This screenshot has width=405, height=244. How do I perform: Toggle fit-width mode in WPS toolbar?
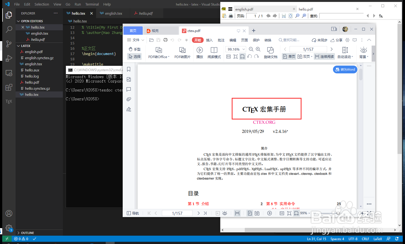(x=243, y=56)
